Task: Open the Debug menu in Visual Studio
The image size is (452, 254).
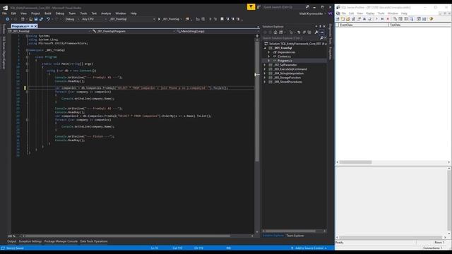Action: pyautogui.click(x=59, y=13)
